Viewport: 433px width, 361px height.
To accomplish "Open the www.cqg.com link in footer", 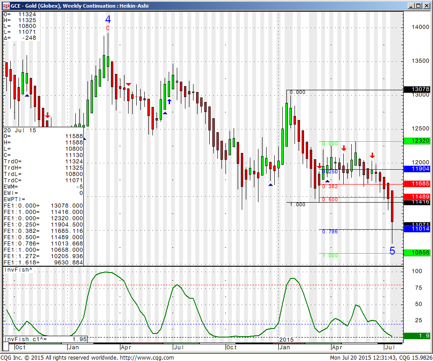I will 146,358.
